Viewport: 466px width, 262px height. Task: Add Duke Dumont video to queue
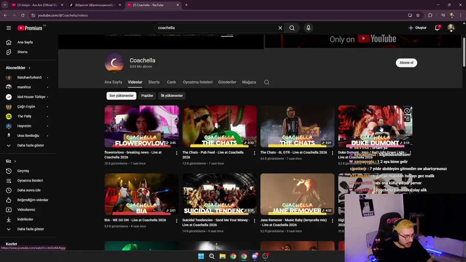click(407, 119)
